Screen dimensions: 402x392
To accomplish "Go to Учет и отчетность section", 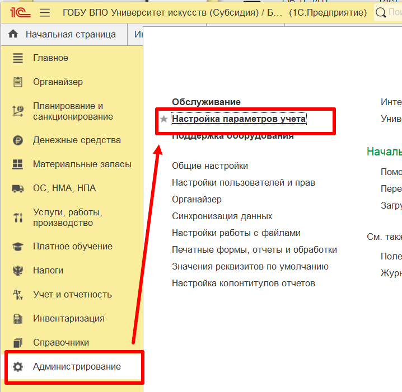I will [x=72, y=295].
